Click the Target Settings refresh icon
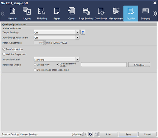Viewport: 158px width, 138px height. pos(83,33)
